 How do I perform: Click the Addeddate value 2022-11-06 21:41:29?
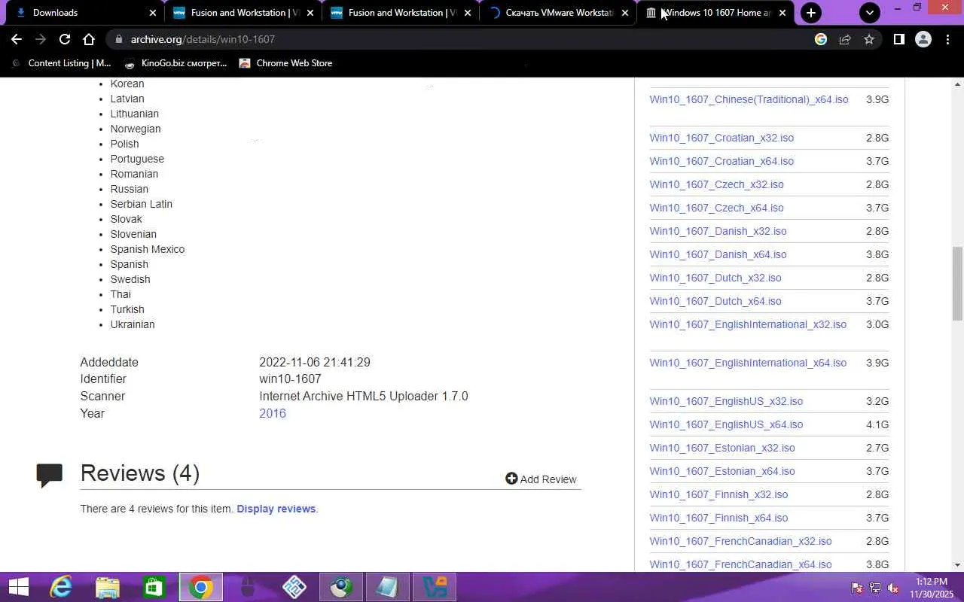(315, 363)
